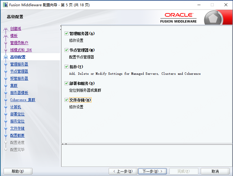Click the Oracle pentagon logo emblem
233x176 pixels.
click(213, 18)
